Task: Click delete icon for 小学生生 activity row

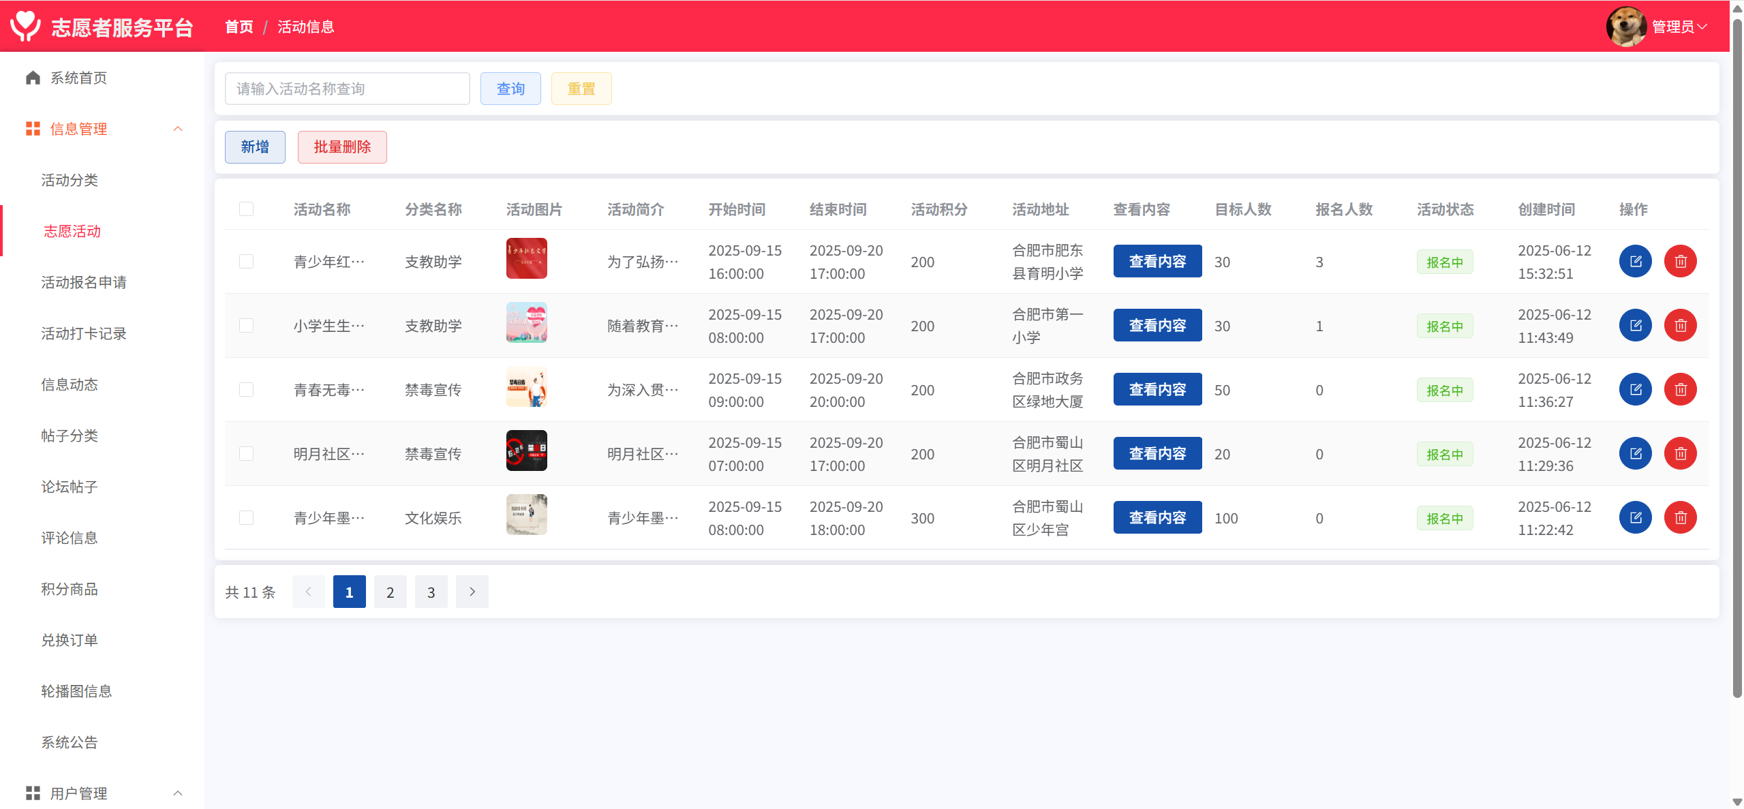Action: click(1680, 325)
